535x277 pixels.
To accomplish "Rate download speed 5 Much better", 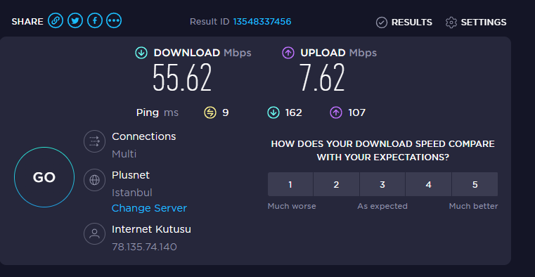I will click(x=475, y=184).
